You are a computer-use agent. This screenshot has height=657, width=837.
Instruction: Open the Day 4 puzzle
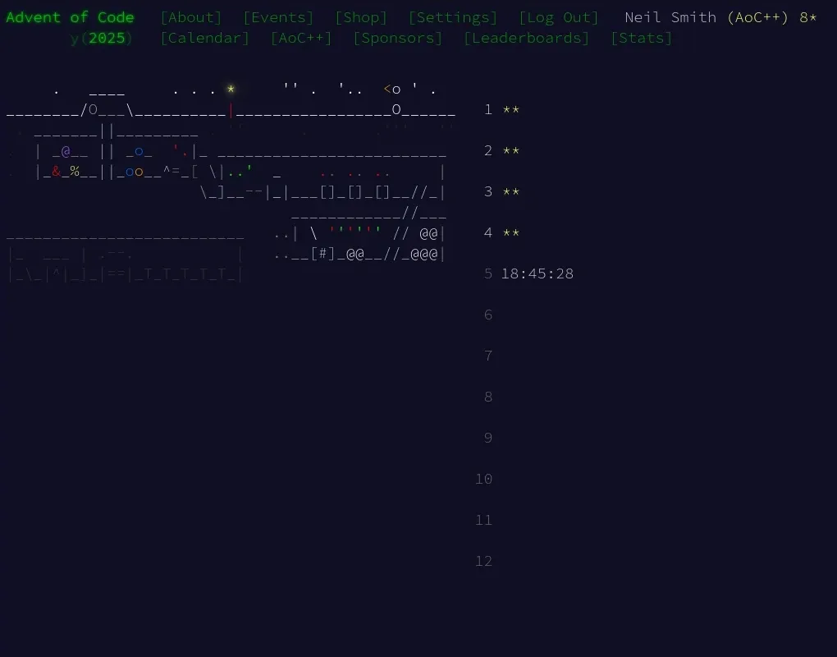(x=501, y=232)
